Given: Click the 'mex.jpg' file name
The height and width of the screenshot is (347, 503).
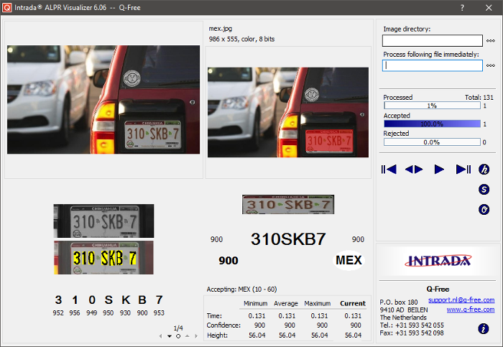Looking at the screenshot, I should [x=221, y=29].
